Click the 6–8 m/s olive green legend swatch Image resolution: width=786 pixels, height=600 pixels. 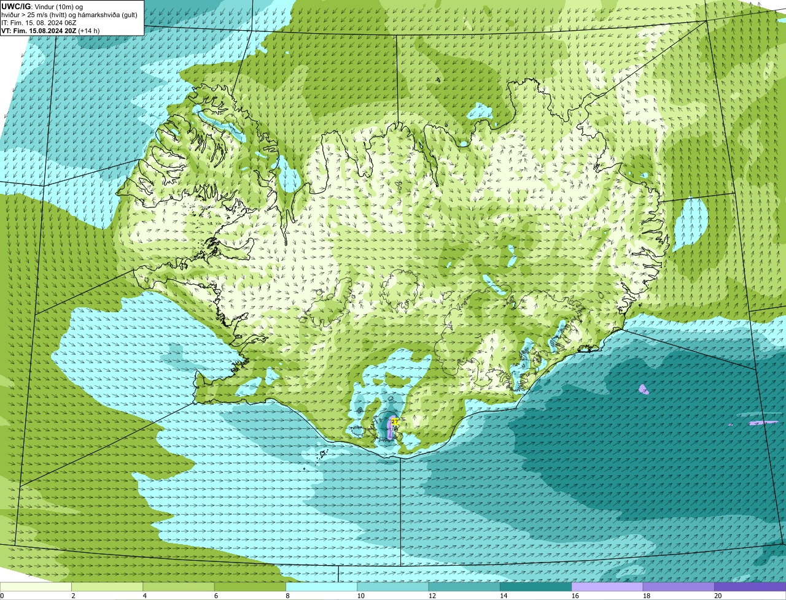coord(250,587)
